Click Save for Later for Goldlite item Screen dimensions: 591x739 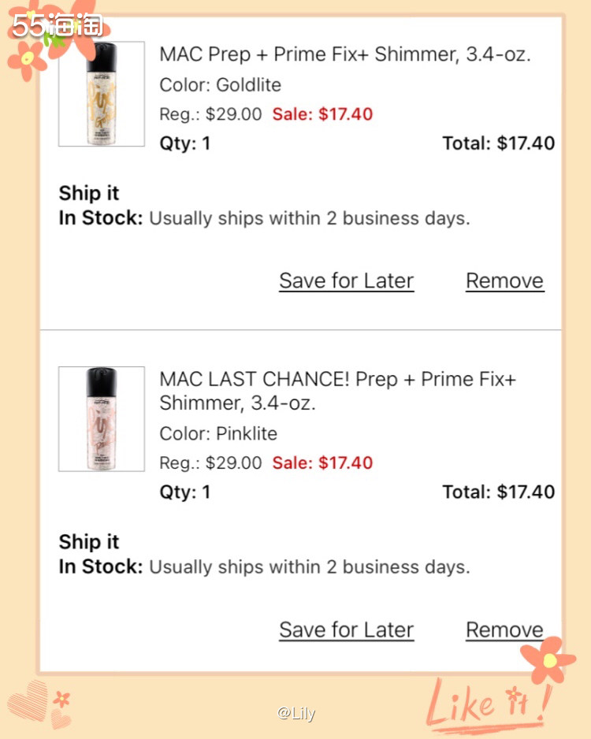(347, 281)
